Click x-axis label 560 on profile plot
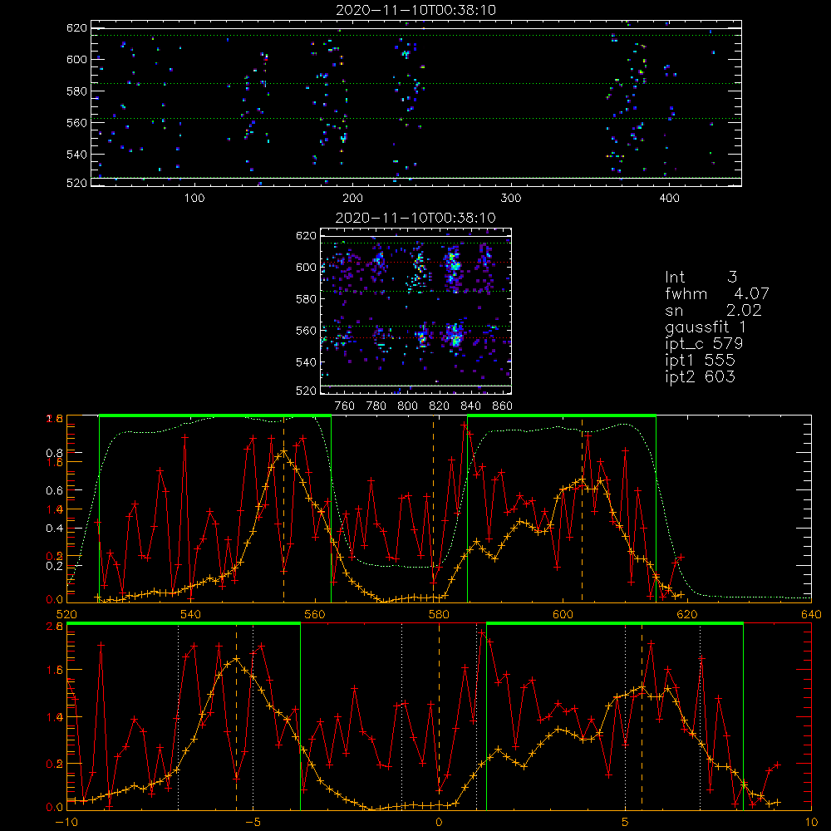Screen dimensions: 831x831 [x=315, y=615]
